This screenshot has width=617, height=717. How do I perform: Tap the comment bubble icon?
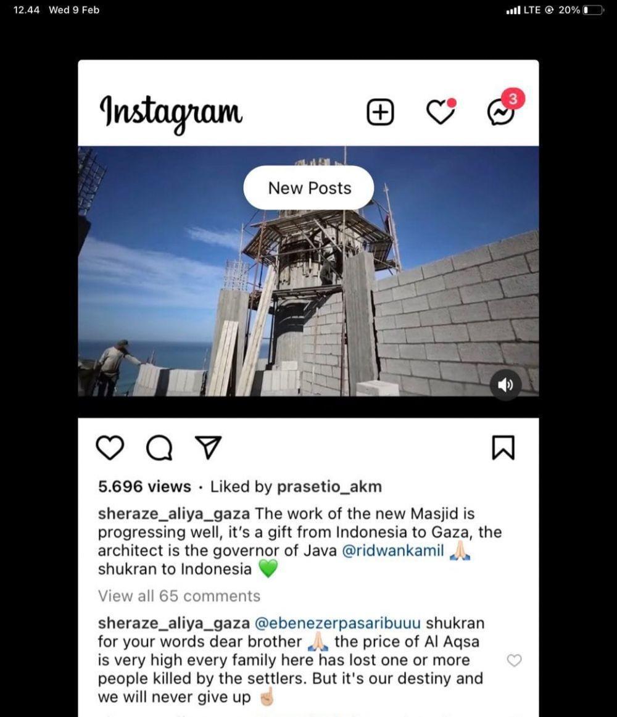159,448
